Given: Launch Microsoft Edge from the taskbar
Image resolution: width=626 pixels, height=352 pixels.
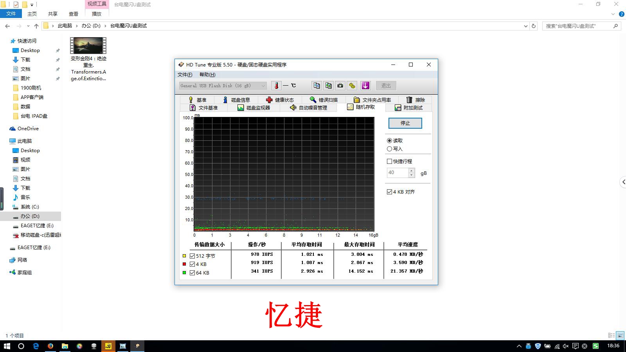Looking at the screenshot, I should pyautogui.click(x=36, y=346).
